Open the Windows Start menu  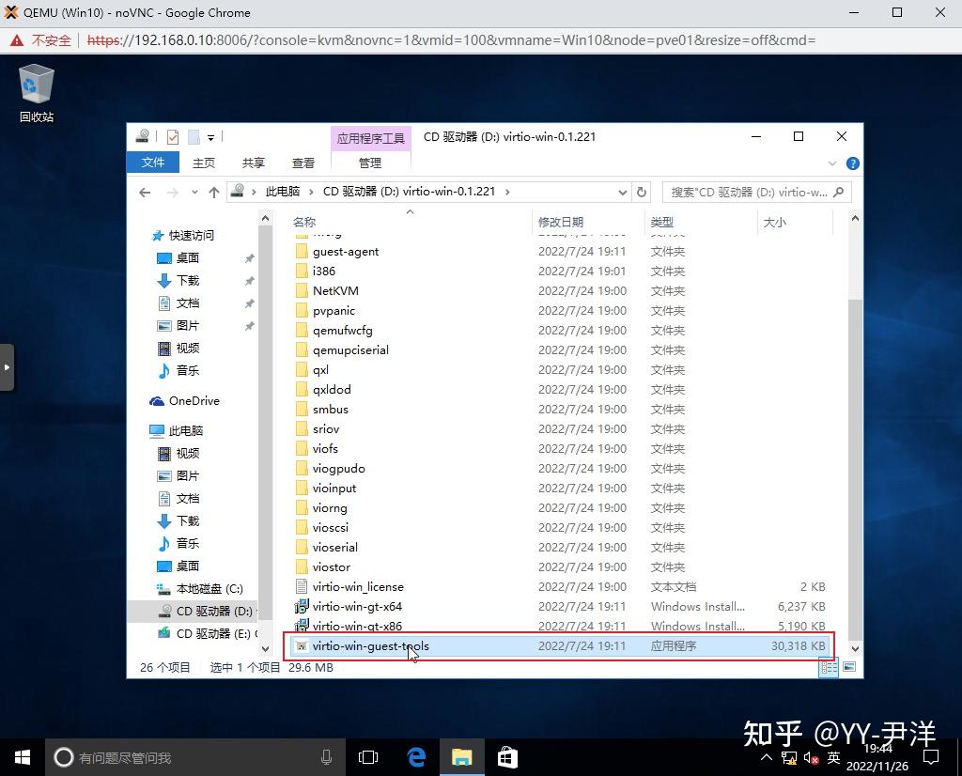23,757
